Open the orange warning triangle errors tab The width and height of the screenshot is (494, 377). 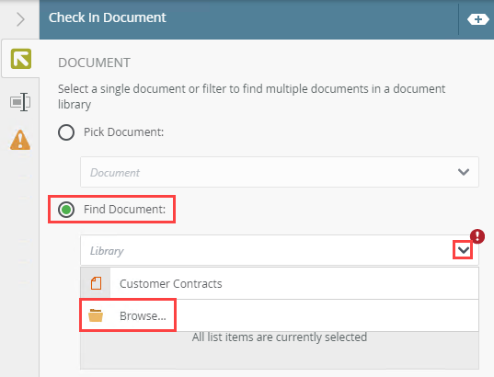tap(20, 140)
